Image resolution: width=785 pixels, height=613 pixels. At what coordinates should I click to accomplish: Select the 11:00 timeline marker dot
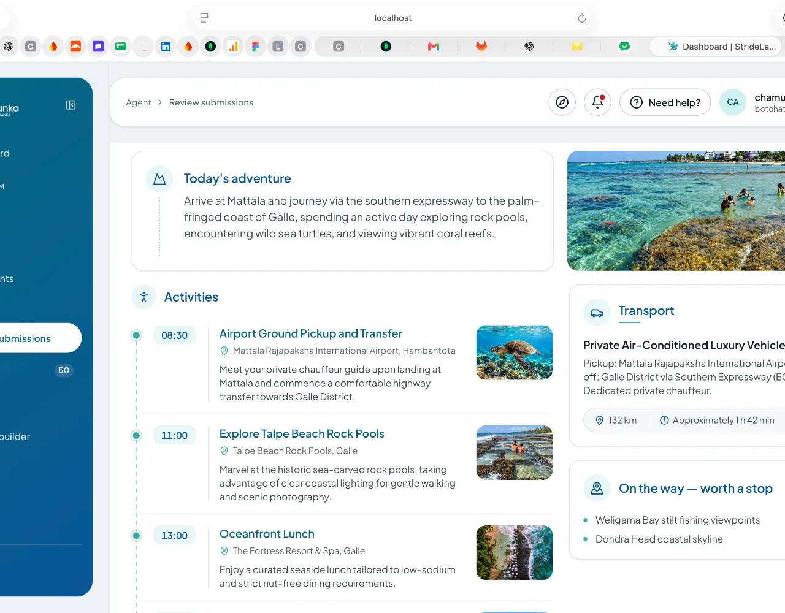tap(136, 435)
